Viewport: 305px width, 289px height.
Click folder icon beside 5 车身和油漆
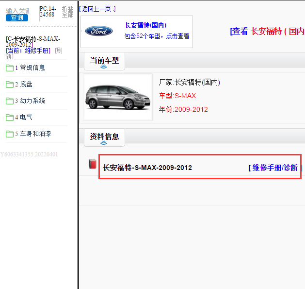(x=10, y=134)
